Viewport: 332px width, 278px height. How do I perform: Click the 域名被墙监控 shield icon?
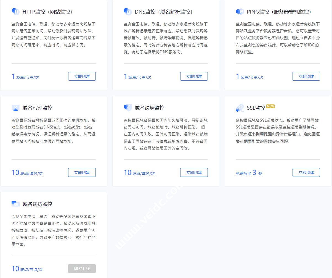click(128, 108)
